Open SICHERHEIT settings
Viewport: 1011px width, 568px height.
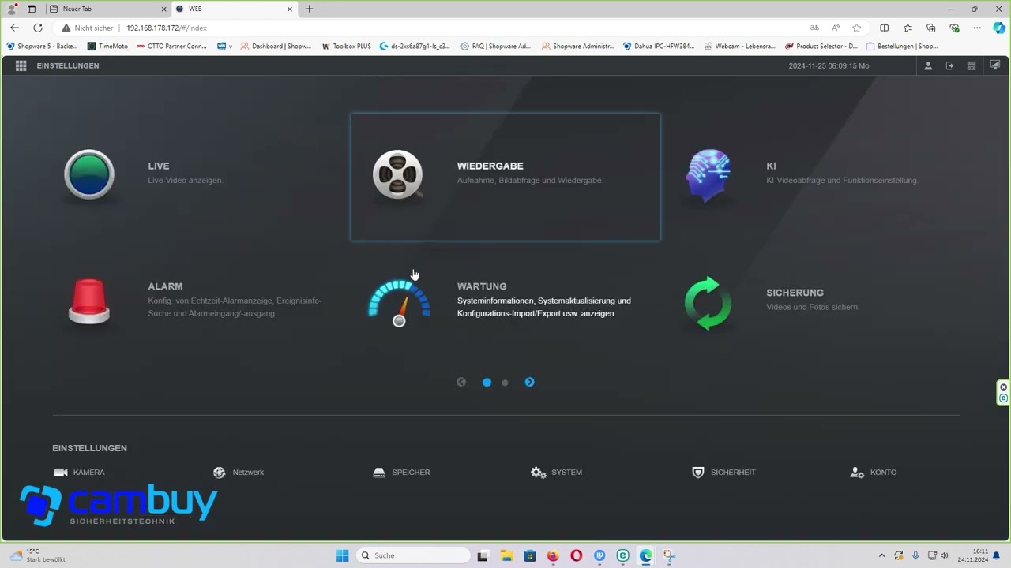[x=723, y=473]
